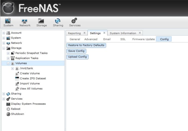Open the Services gear icon in toolbar
The height and width of the screenshot is (131, 188).
[74, 21]
